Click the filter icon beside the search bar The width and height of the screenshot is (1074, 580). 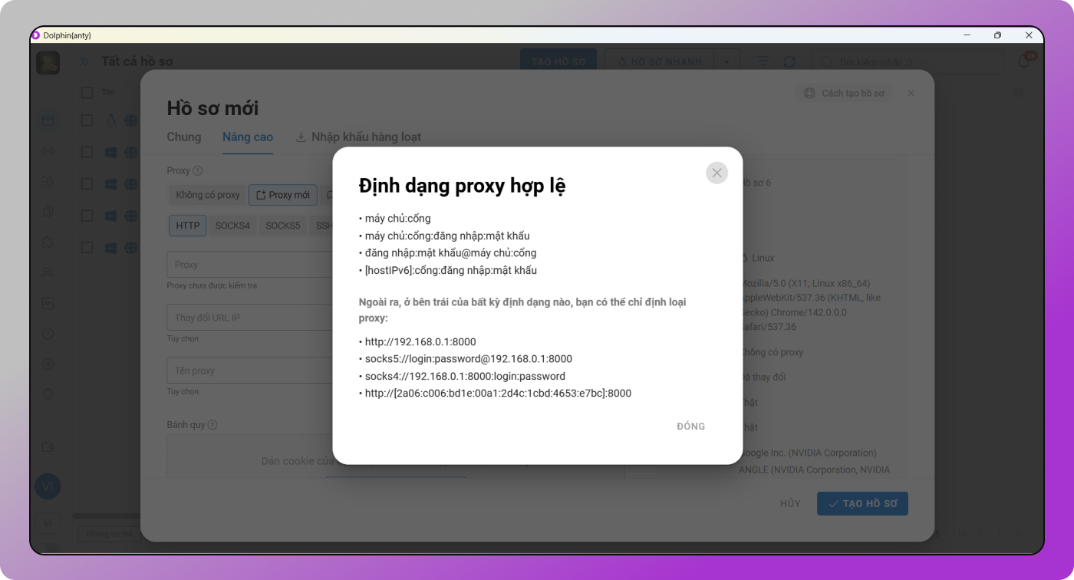click(763, 61)
